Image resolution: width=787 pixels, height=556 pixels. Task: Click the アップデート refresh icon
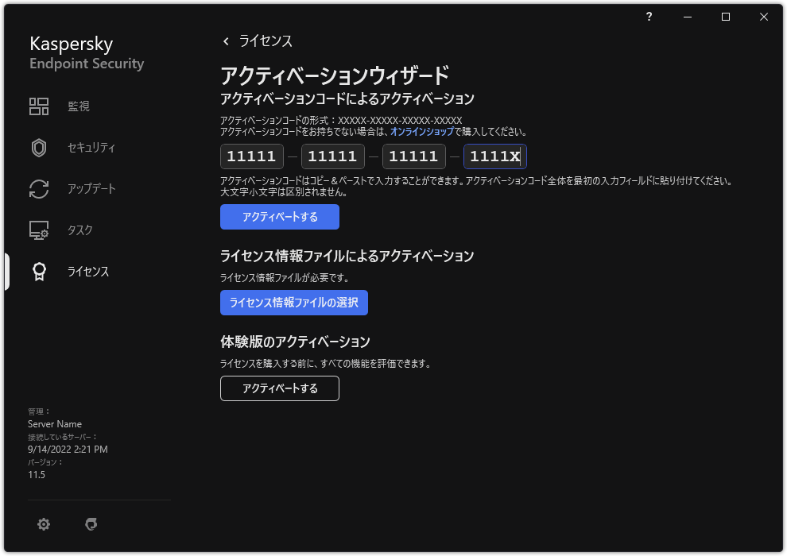pos(39,188)
